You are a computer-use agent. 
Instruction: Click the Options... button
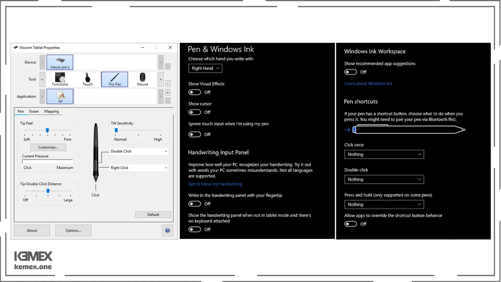(73, 231)
